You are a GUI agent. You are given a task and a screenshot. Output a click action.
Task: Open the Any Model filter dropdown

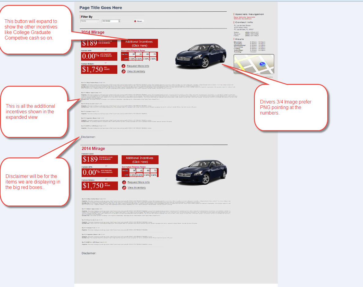tap(111, 21)
